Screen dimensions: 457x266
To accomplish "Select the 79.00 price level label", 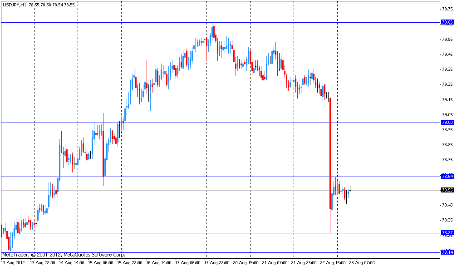I will [x=447, y=123].
